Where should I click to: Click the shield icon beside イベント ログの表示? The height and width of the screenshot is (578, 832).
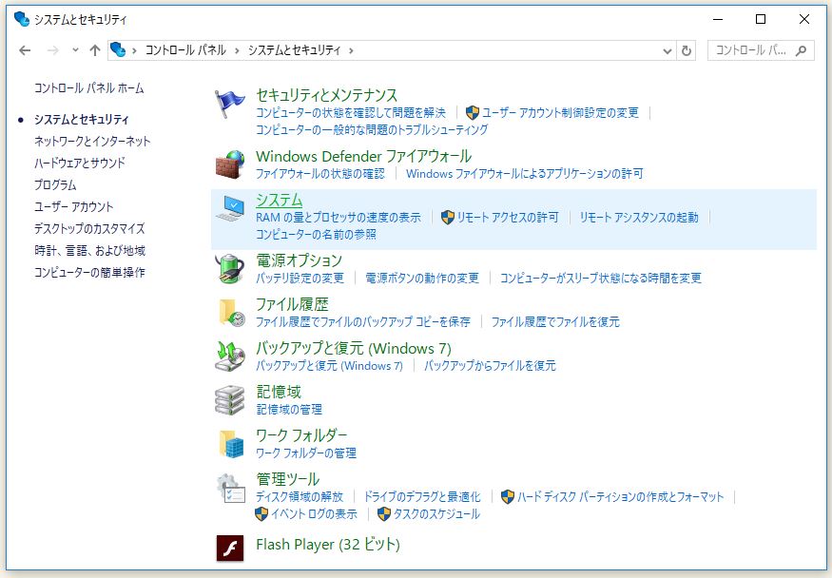click(261, 514)
